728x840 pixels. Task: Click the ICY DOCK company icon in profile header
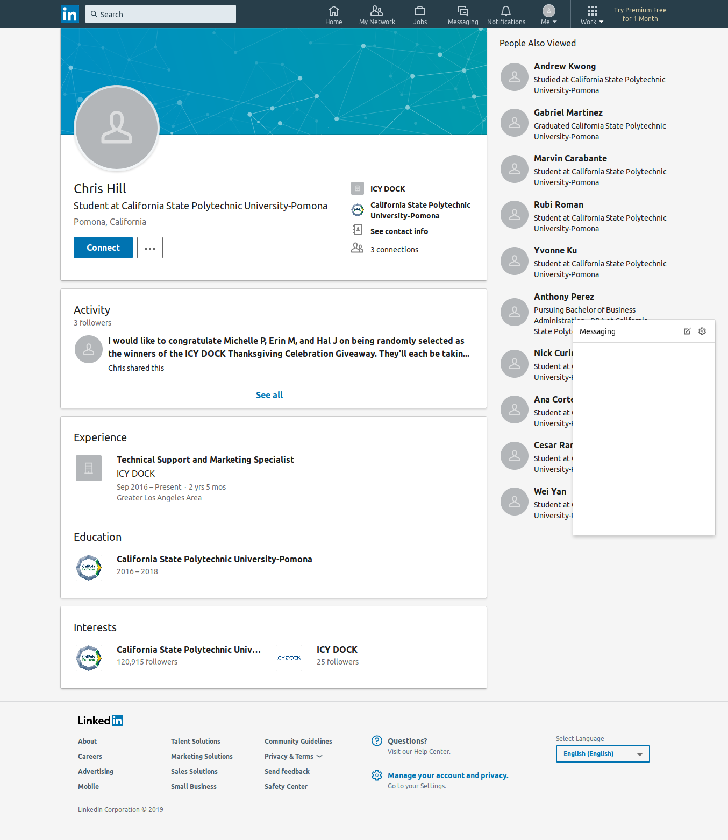(x=358, y=188)
